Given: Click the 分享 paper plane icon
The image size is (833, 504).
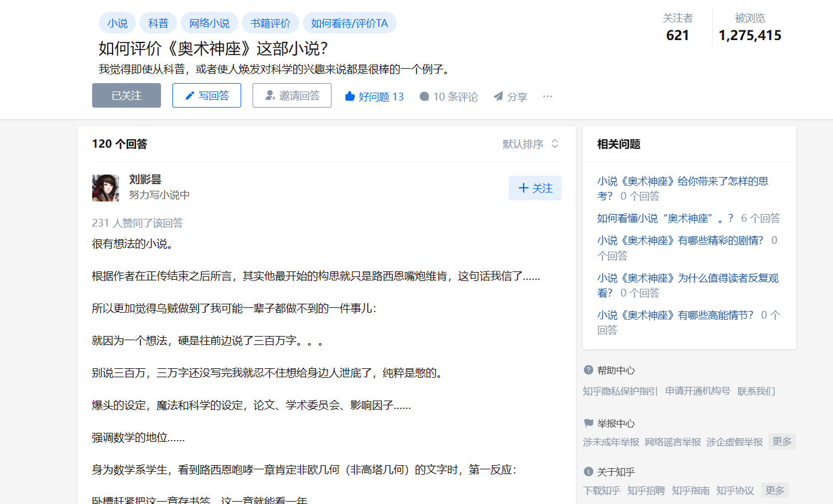Looking at the screenshot, I should coord(498,96).
